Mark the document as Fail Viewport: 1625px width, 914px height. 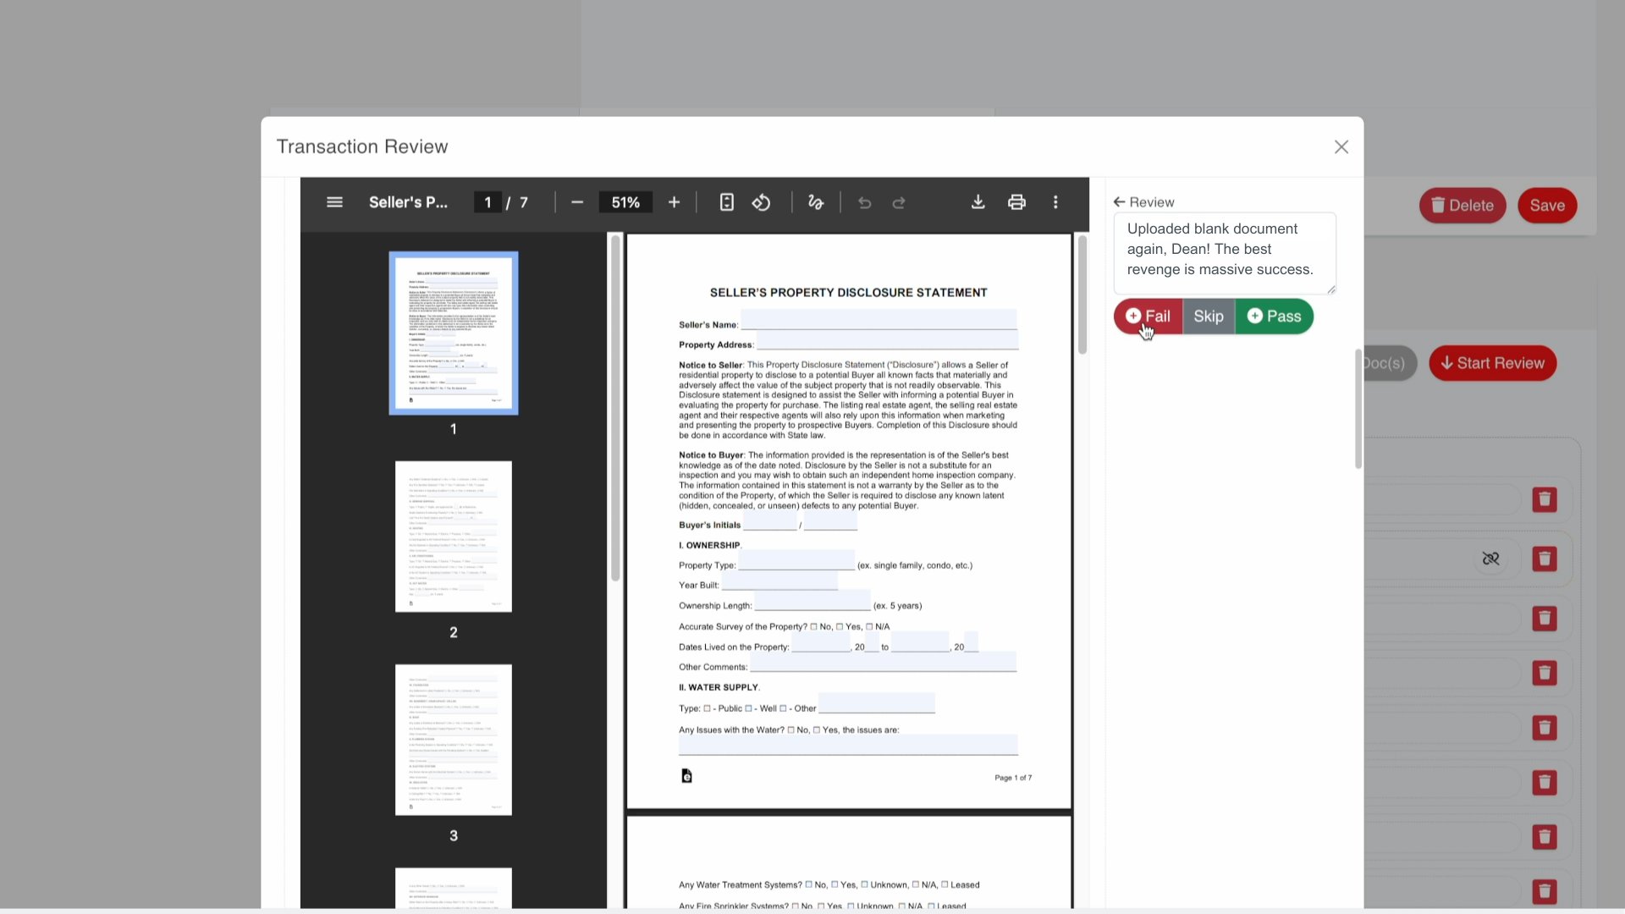click(x=1148, y=317)
